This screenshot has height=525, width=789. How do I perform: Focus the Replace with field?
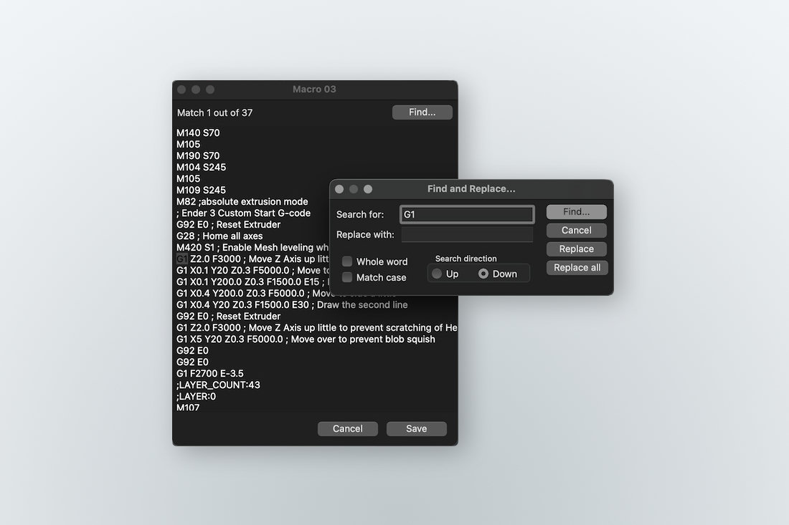tap(466, 235)
